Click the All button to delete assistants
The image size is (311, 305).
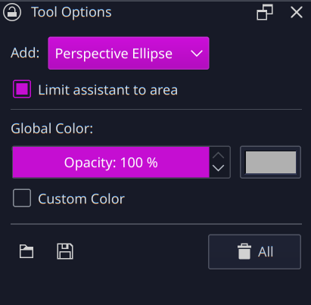(254, 252)
